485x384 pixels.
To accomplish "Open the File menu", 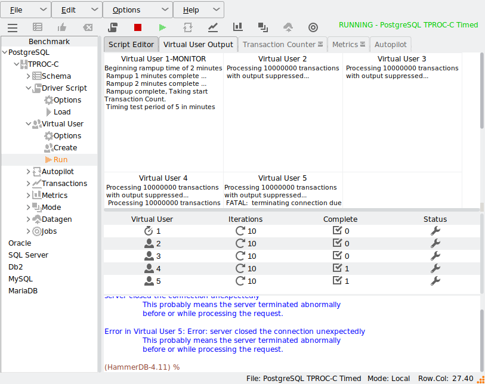I will pyautogui.click(x=26, y=10).
